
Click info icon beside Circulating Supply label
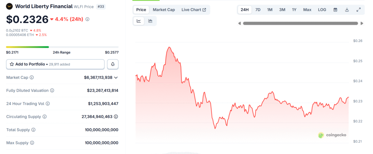[44, 117]
